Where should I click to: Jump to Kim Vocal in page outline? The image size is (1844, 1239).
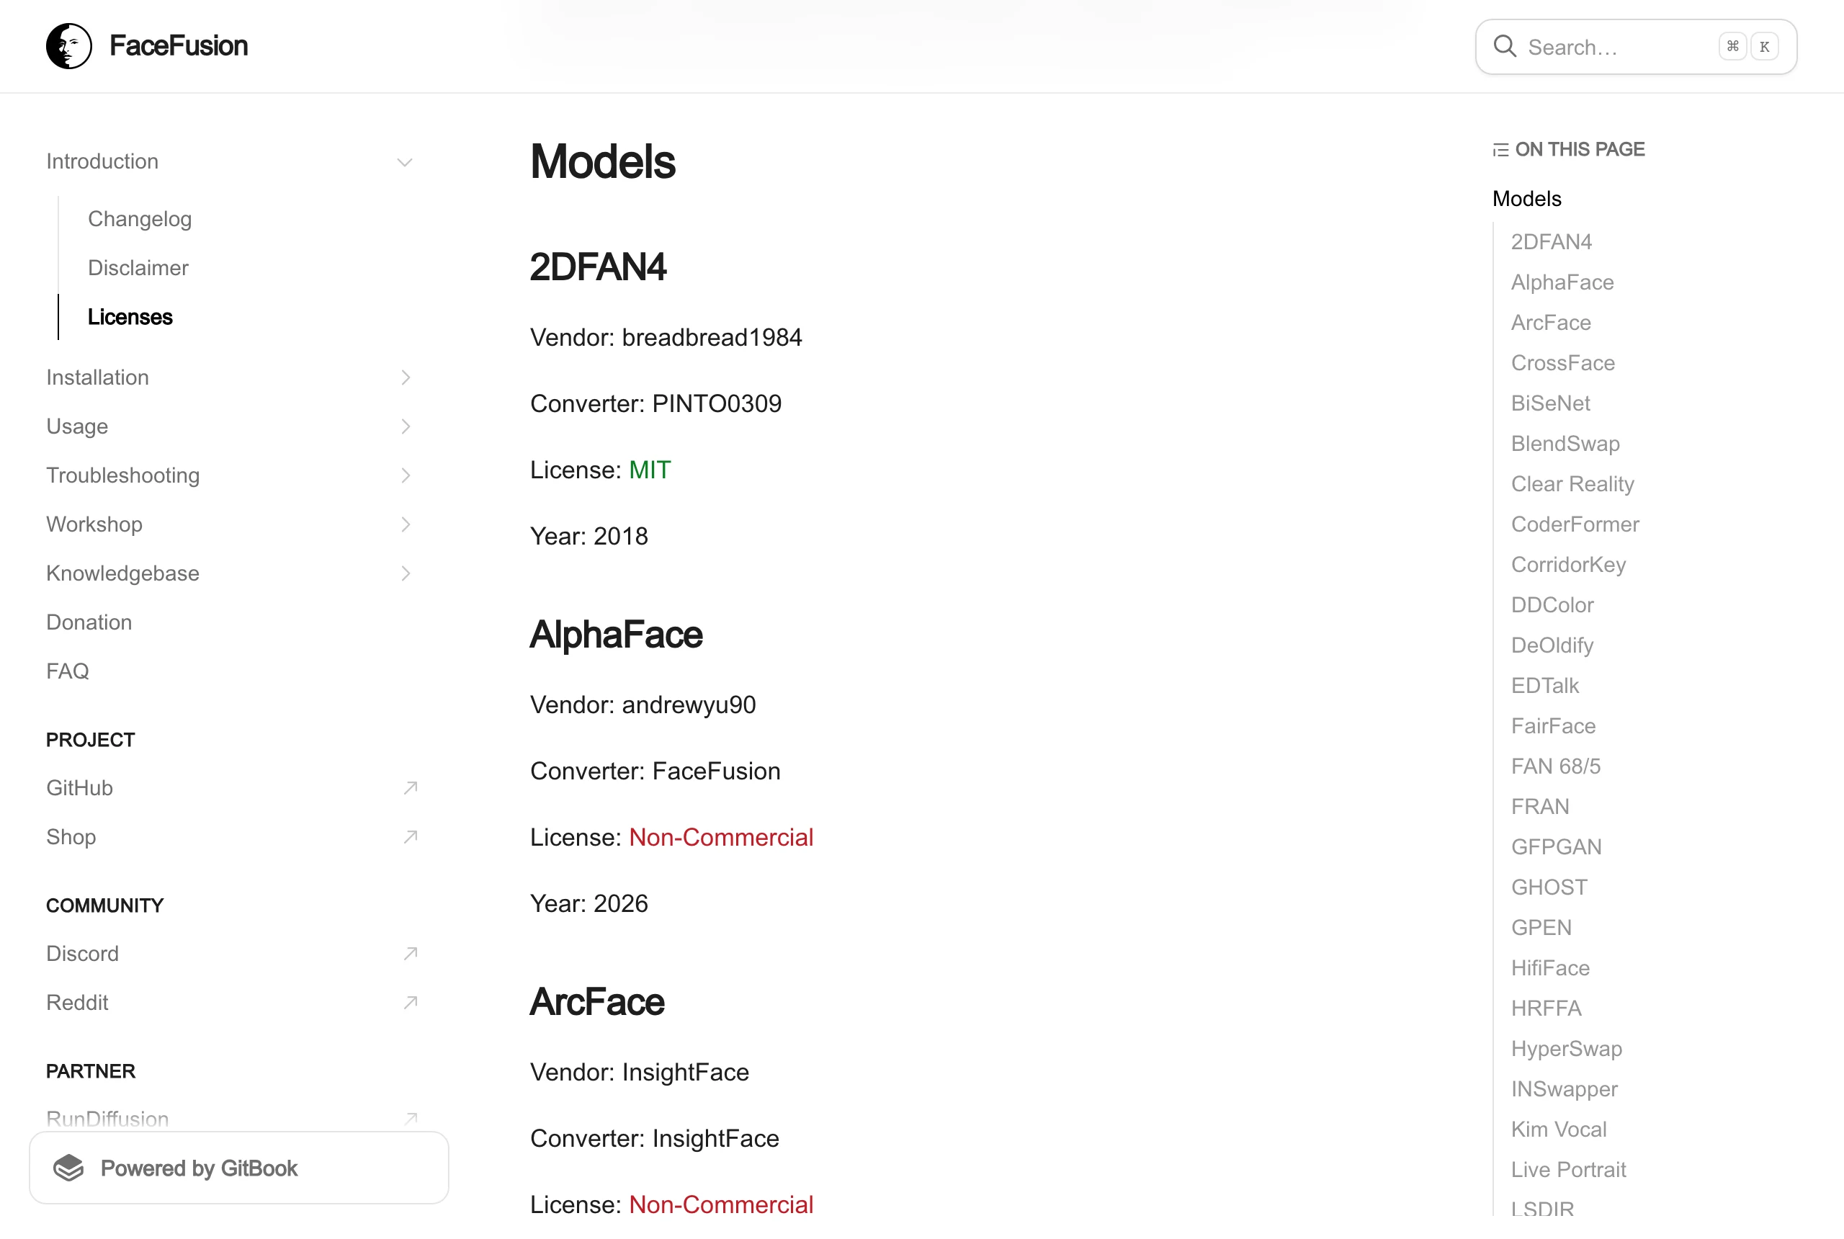(1559, 1130)
